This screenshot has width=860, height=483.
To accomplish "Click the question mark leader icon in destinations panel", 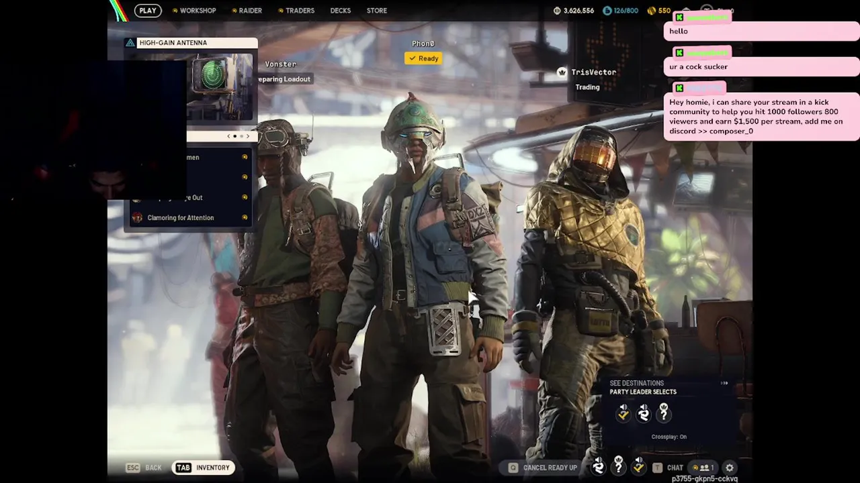I will click(664, 413).
